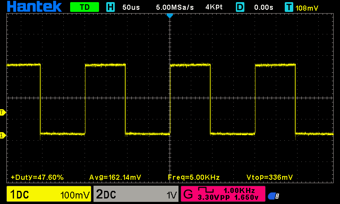Image resolution: width=340 pixels, height=204 pixels.
Task: Select the D delay icon
Action: point(241,7)
